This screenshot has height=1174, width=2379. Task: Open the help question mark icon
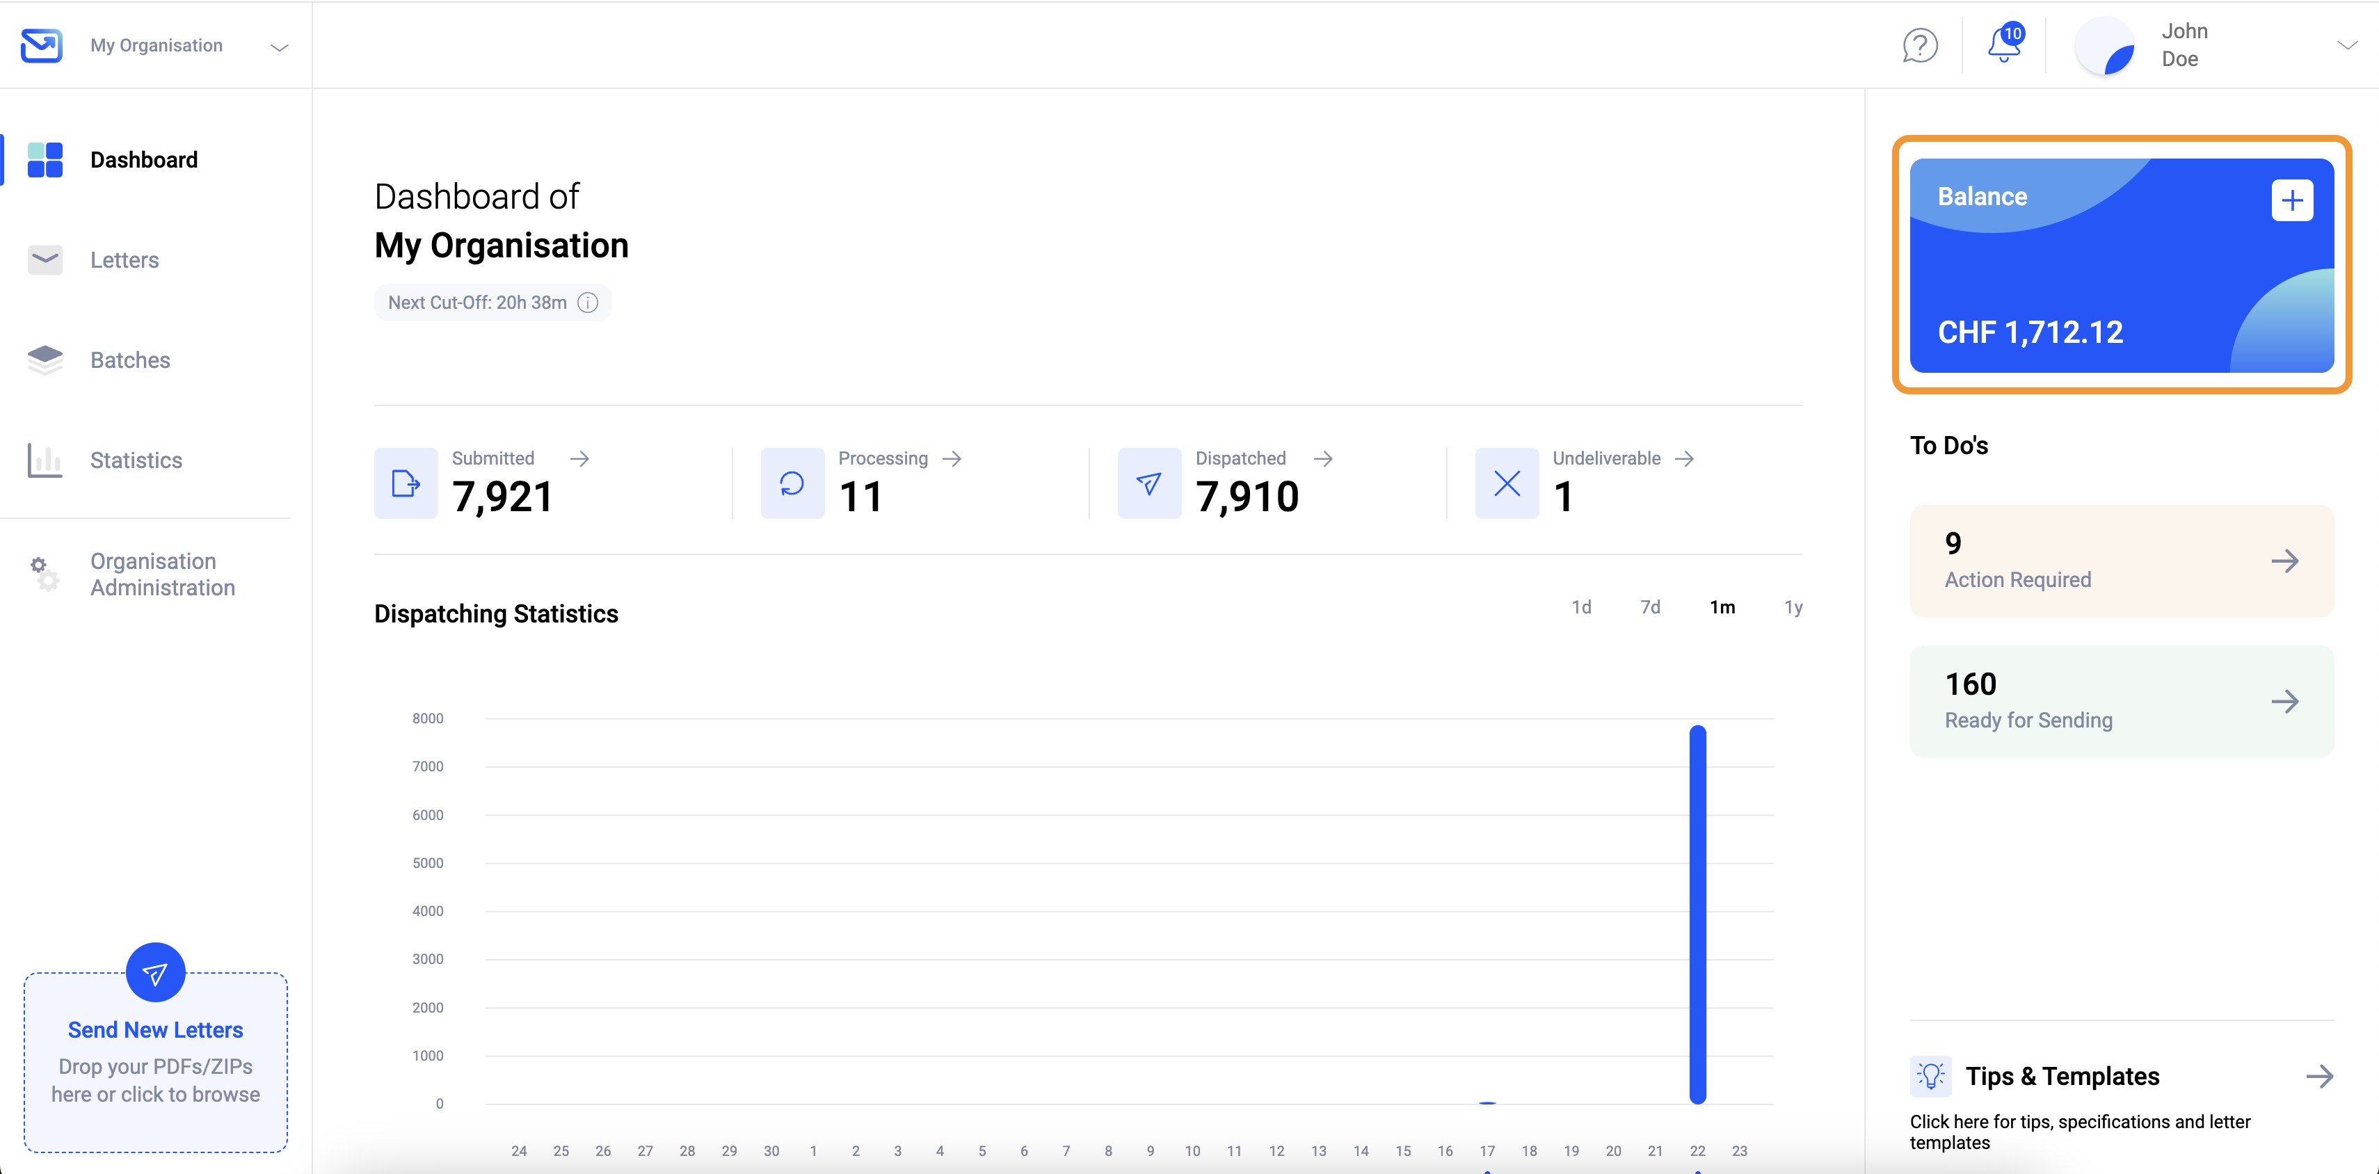[x=1919, y=45]
